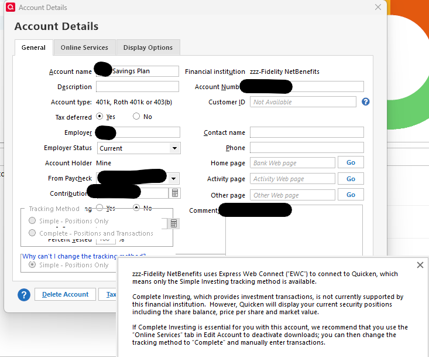Close the EWC tracking method explanation popup

tap(420, 265)
